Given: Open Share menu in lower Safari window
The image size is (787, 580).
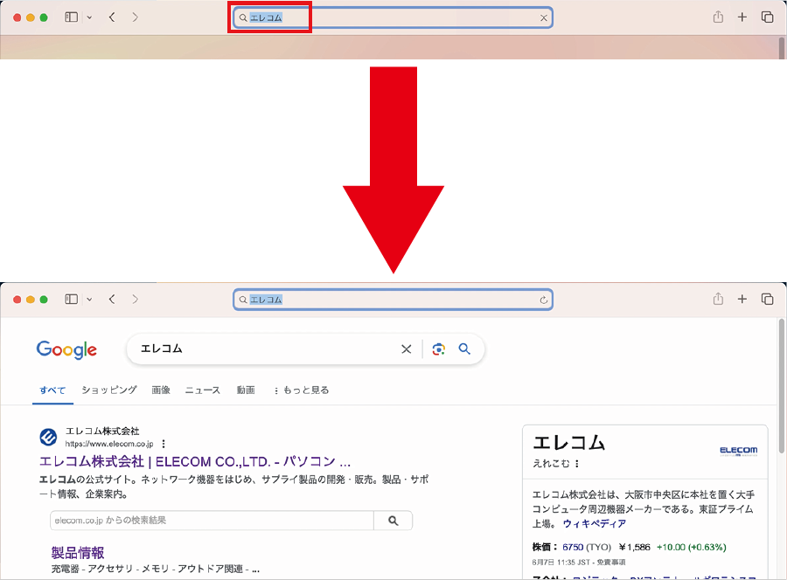Looking at the screenshot, I should (718, 299).
